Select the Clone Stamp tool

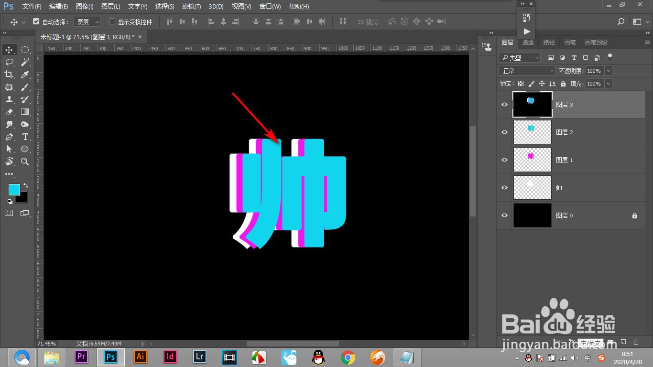pos(9,99)
